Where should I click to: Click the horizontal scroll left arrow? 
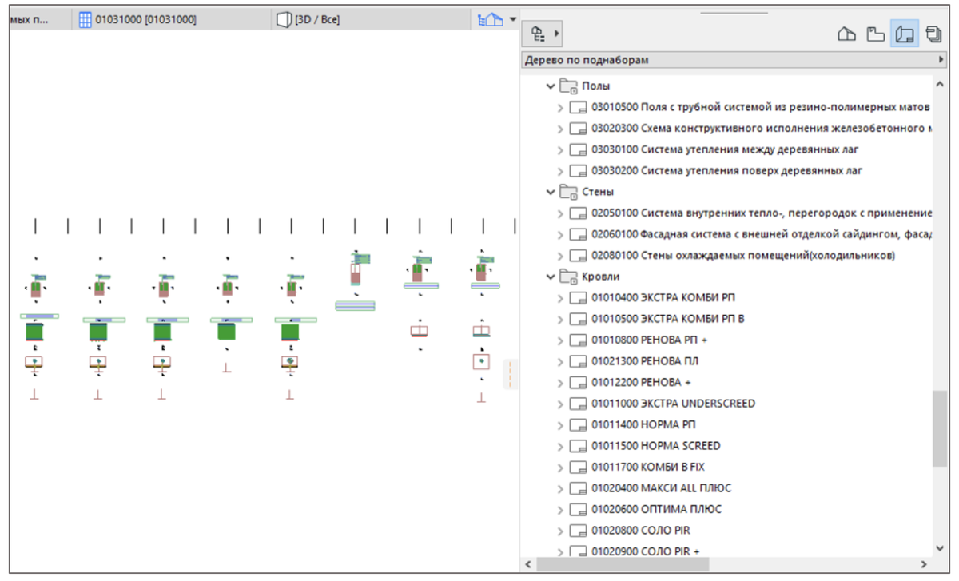[528, 564]
